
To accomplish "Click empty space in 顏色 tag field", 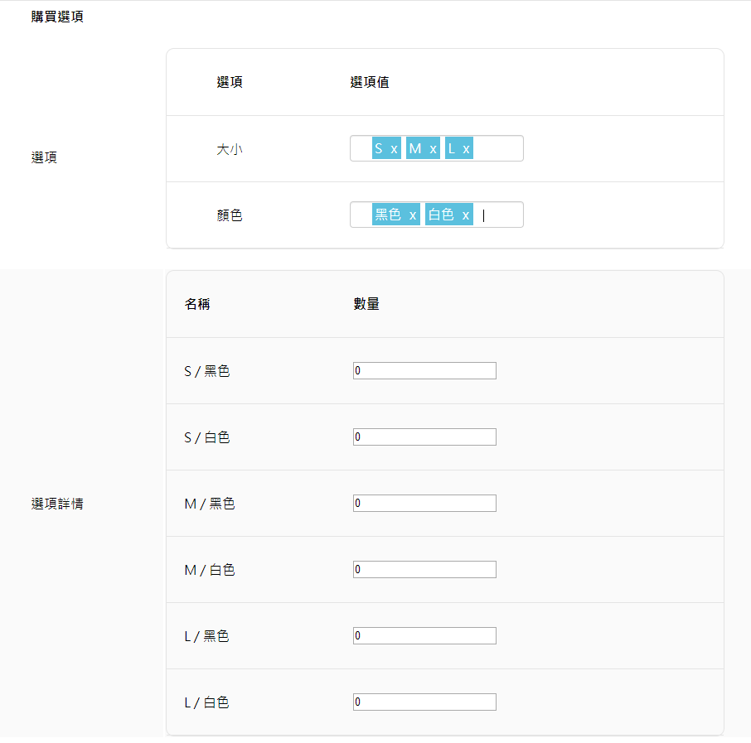I will (x=502, y=215).
